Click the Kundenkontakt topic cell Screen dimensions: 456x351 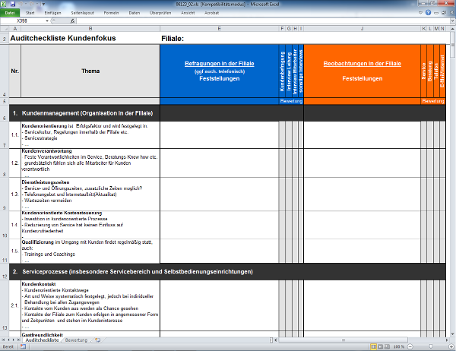pyautogui.click(x=90, y=305)
